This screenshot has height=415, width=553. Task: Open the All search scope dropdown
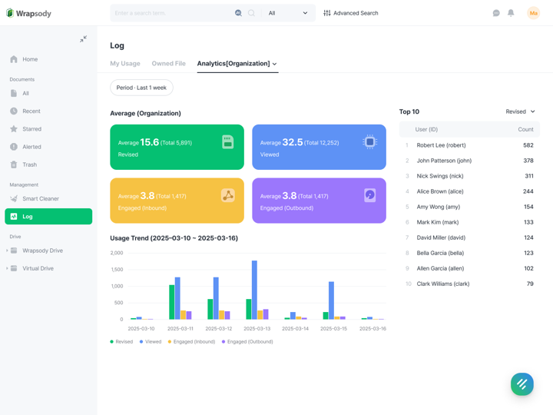288,13
